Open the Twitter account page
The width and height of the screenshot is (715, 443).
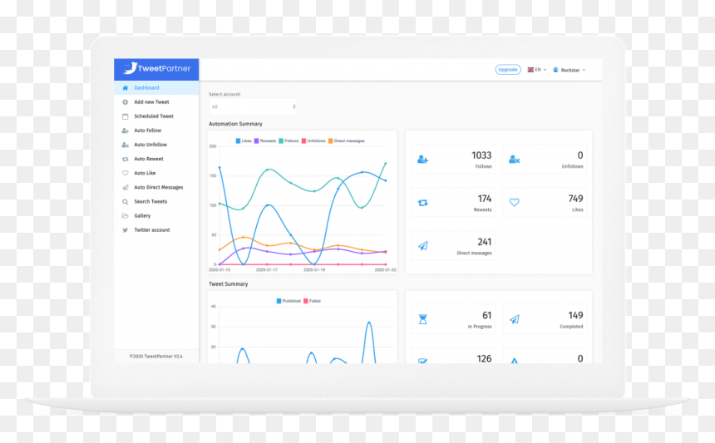click(156, 230)
